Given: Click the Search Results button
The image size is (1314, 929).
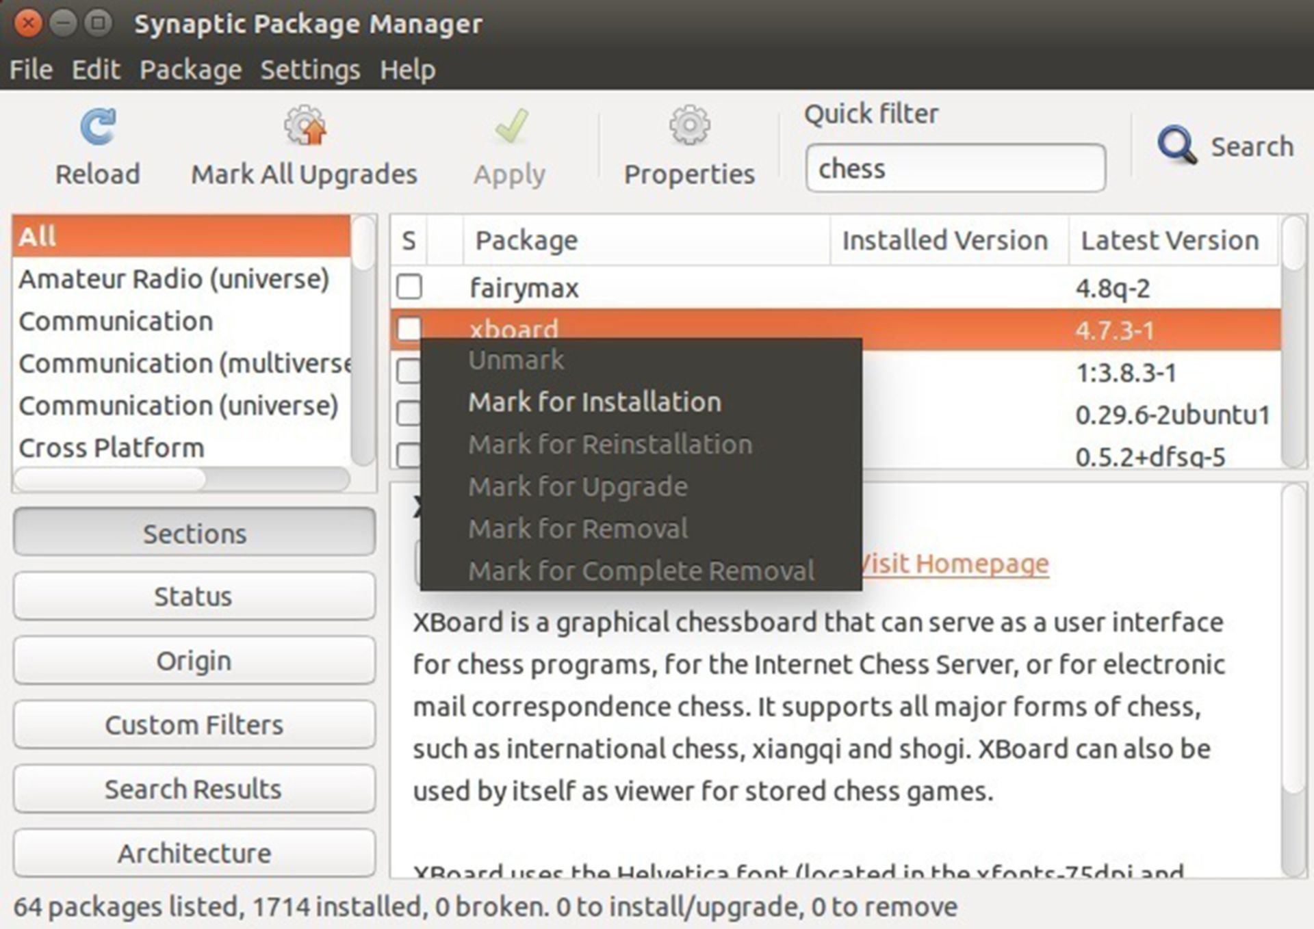Looking at the screenshot, I should click(x=194, y=789).
